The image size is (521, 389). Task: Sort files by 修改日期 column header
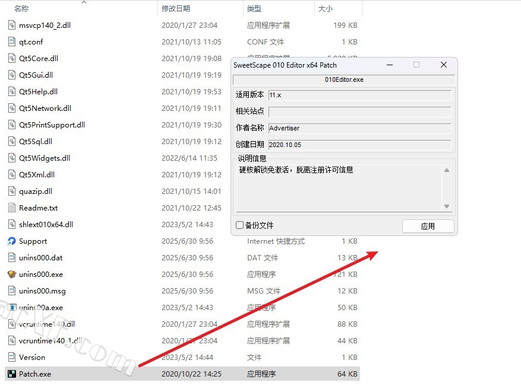[x=176, y=9]
